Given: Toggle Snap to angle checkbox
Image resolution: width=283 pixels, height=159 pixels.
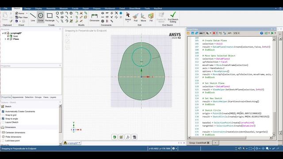Looking at the screenshot, I should coord(3,119).
